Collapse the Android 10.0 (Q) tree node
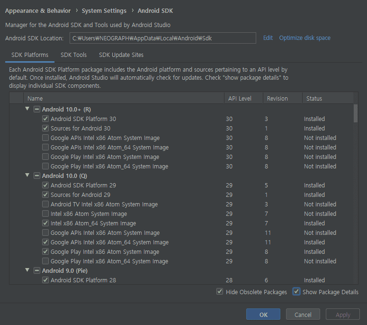Viewport: 367px width, 325px height. 27,175
